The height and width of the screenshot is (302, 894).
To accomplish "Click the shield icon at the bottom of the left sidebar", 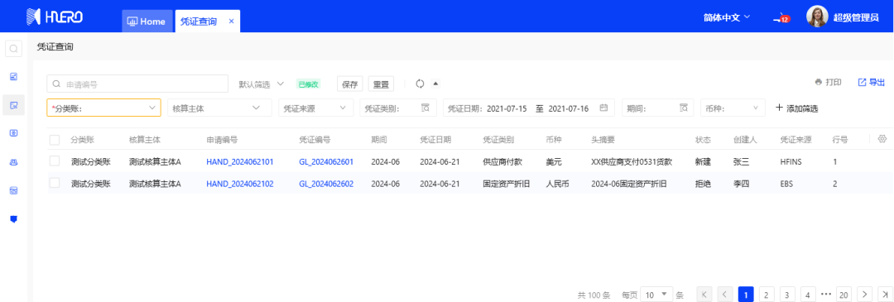I will click(14, 218).
